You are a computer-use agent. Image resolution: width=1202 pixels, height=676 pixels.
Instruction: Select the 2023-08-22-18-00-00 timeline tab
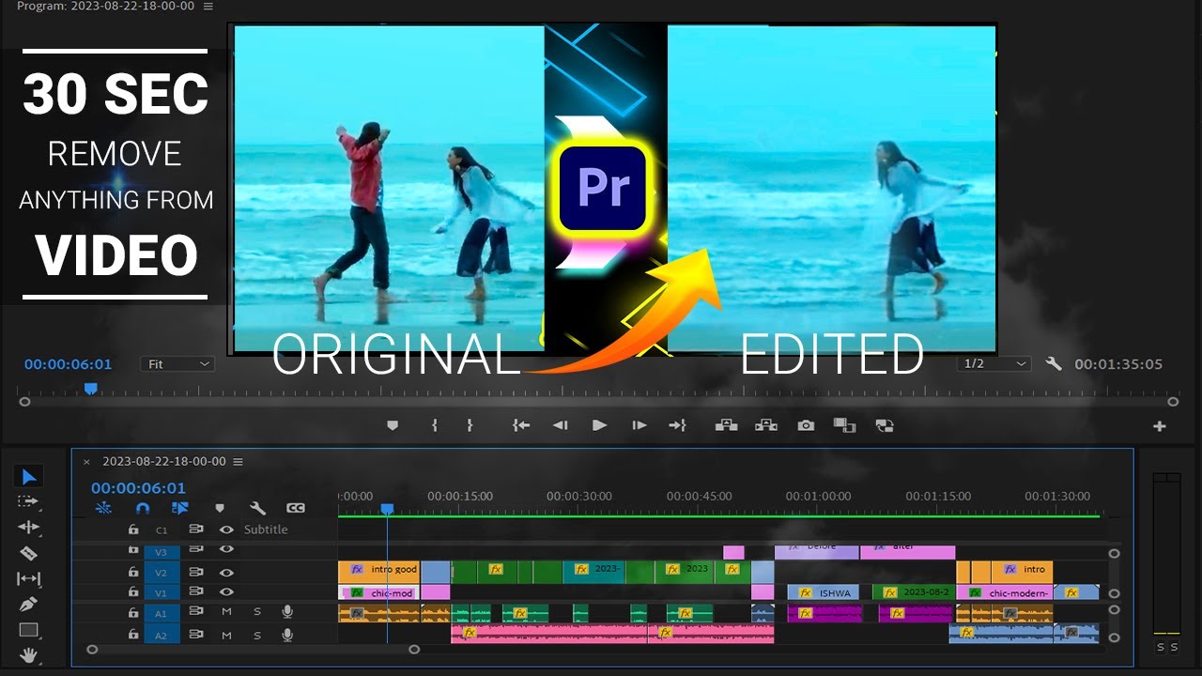(164, 462)
